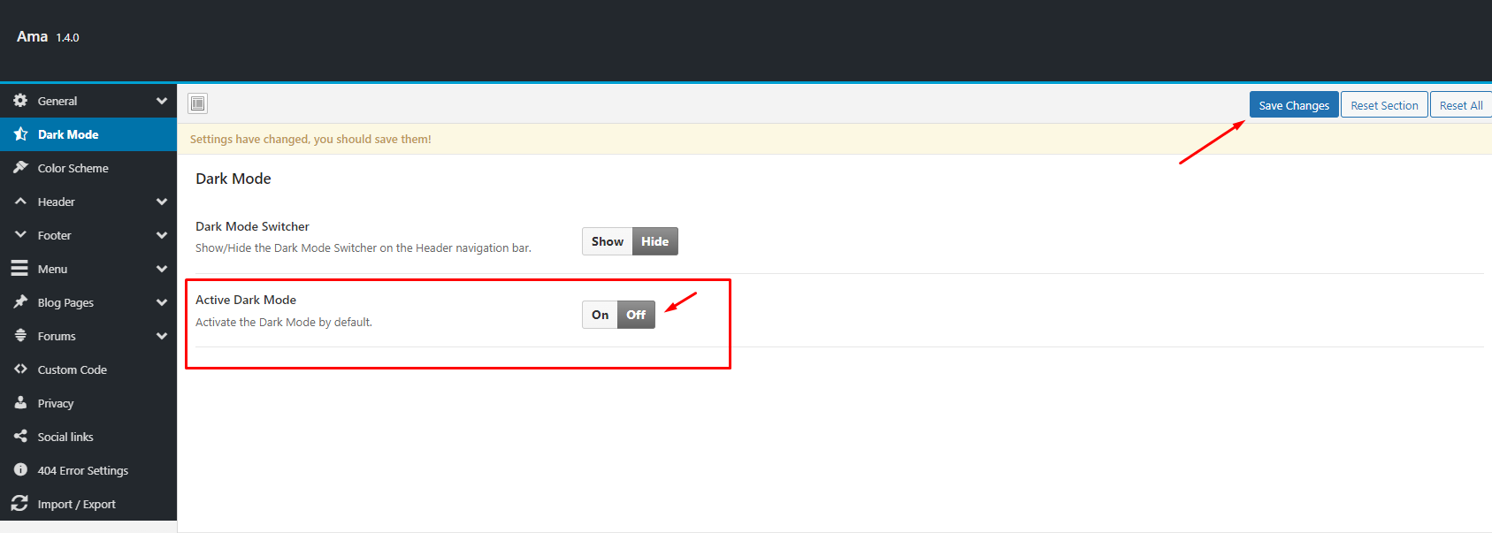Open the Forums settings

pos(88,336)
